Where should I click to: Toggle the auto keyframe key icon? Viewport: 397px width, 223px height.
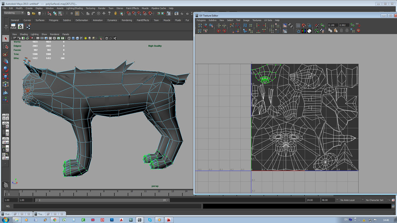click(x=389, y=200)
